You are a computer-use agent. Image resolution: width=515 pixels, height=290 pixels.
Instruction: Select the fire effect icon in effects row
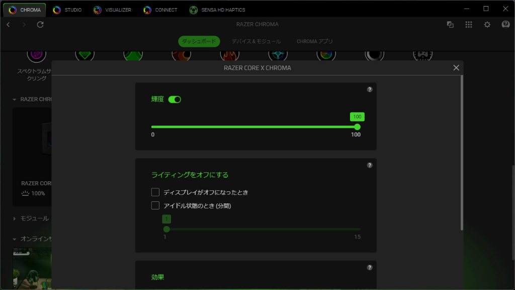(x=229, y=54)
